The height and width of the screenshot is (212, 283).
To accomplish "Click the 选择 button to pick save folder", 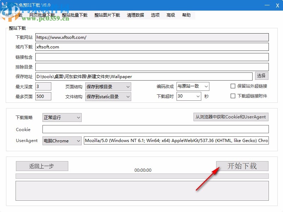I will pyautogui.click(x=262, y=76).
